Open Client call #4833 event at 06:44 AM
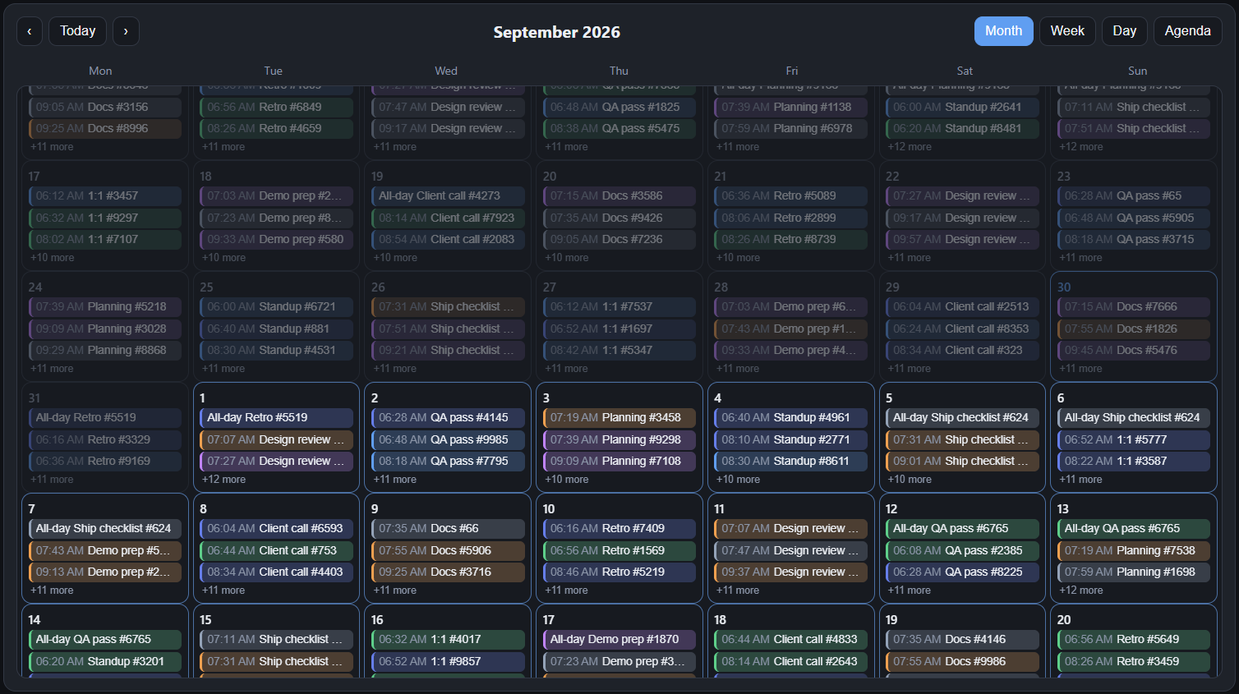The width and height of the screenshot is (1239, 694). coord(790,639)
